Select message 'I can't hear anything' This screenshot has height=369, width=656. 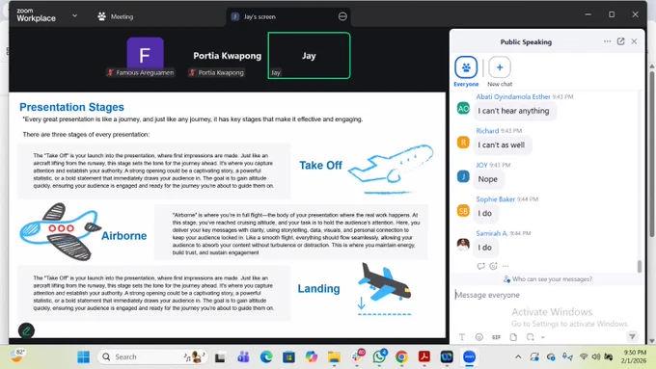coord(514,111)
